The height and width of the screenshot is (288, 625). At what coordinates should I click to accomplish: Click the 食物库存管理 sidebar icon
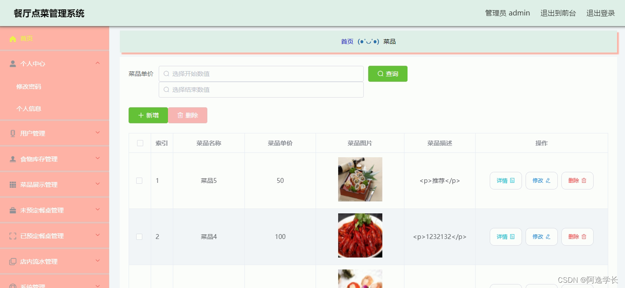coord(13,159)
